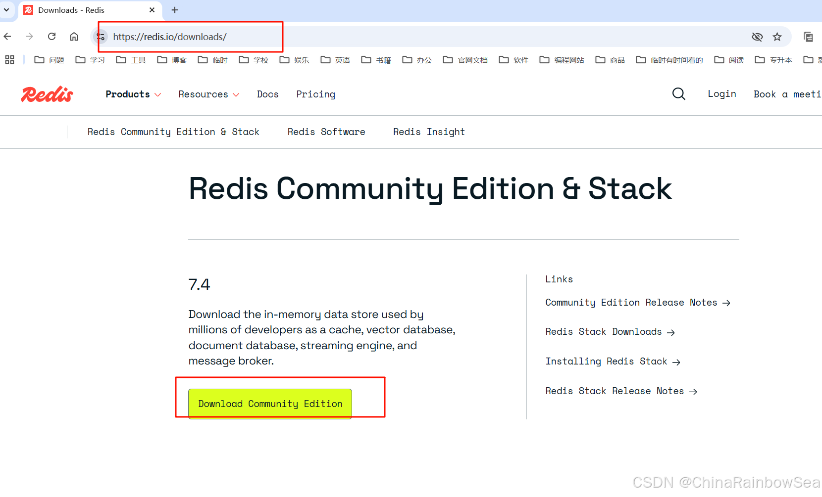Click the crossed-out eye tracking icon
The image size is (822, 497).
tap(757, 37)
